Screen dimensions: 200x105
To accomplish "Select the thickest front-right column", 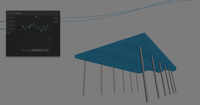I will (x=144, y=74).
